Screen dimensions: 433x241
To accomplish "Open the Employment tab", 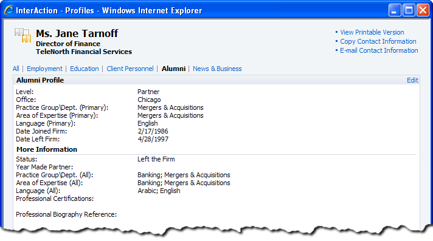I will tap(44, 69).
